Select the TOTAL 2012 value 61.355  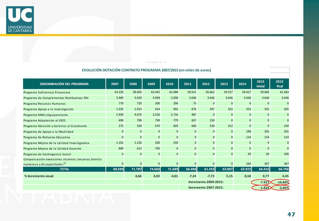[209, 169]
